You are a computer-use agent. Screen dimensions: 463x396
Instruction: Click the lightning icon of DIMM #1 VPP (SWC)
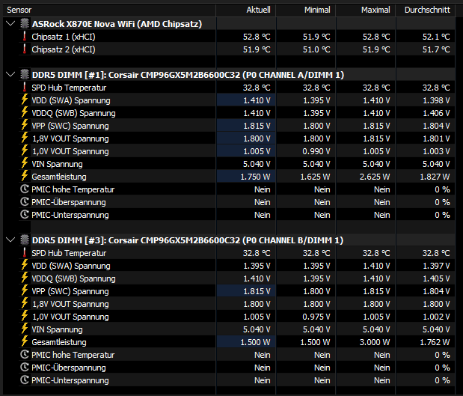(x=25, y=125)
